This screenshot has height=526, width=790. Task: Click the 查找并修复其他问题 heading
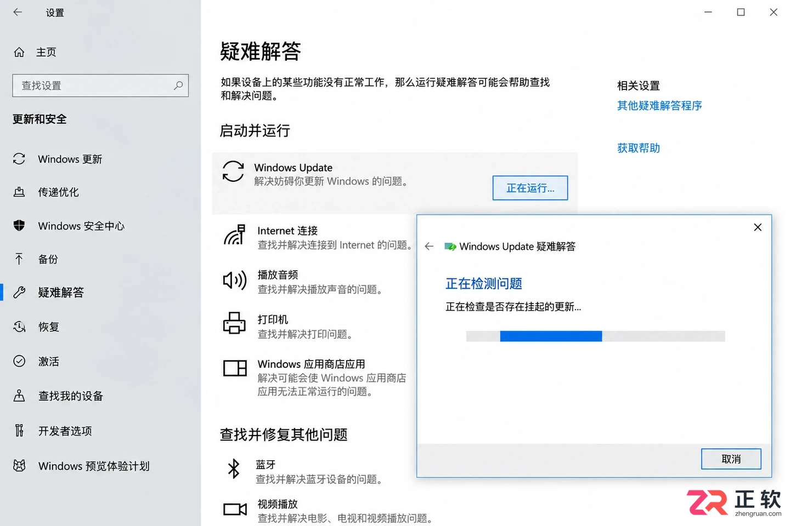click(x=284, y=434)
